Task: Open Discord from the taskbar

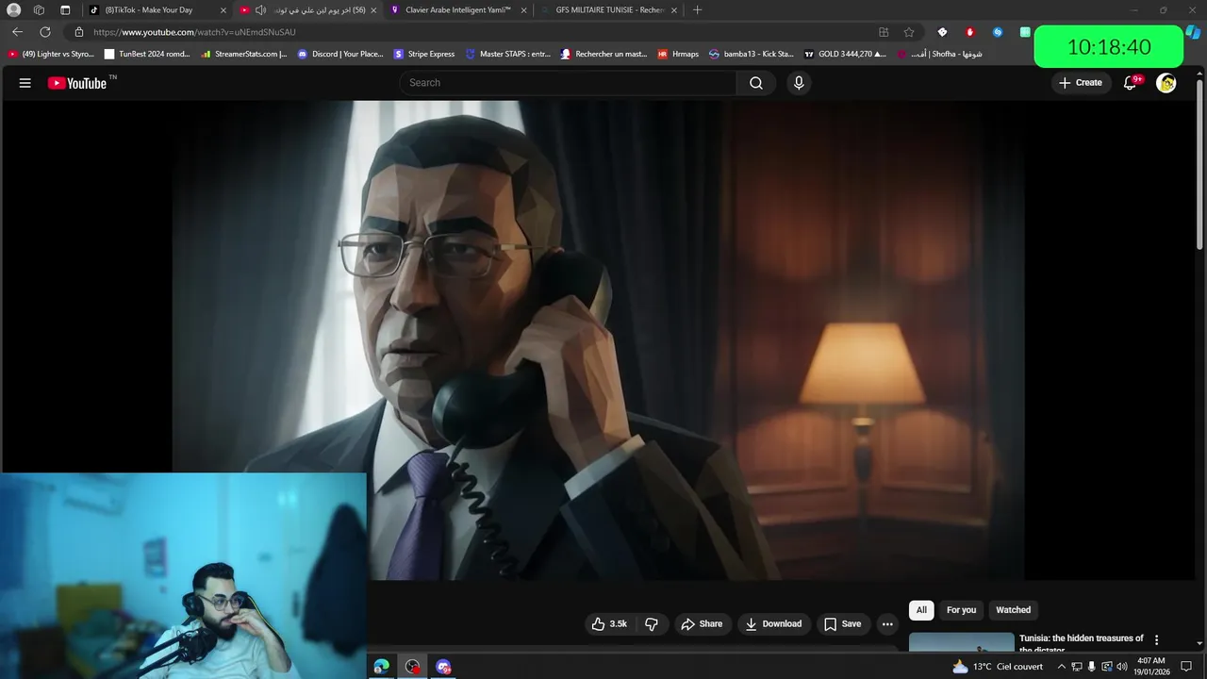Action: (x=444, y=667)
